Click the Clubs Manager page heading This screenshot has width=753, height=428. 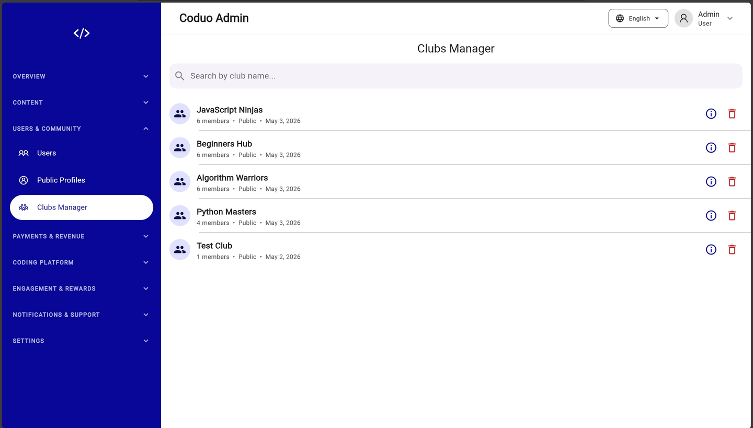[x=456, y=49]
